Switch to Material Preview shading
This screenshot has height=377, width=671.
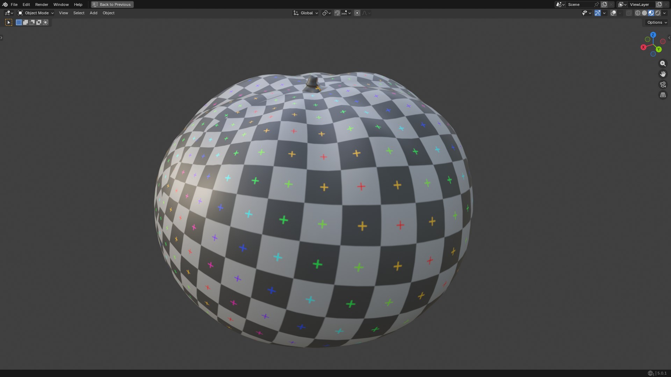[651, 13]
